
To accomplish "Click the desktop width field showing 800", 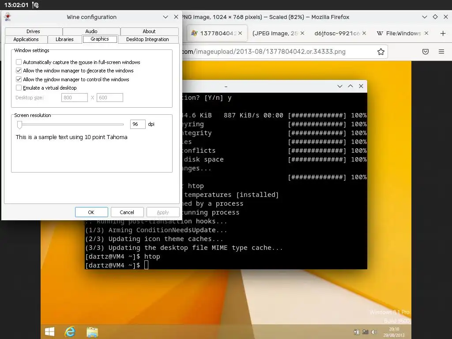I will click(74, 98).
